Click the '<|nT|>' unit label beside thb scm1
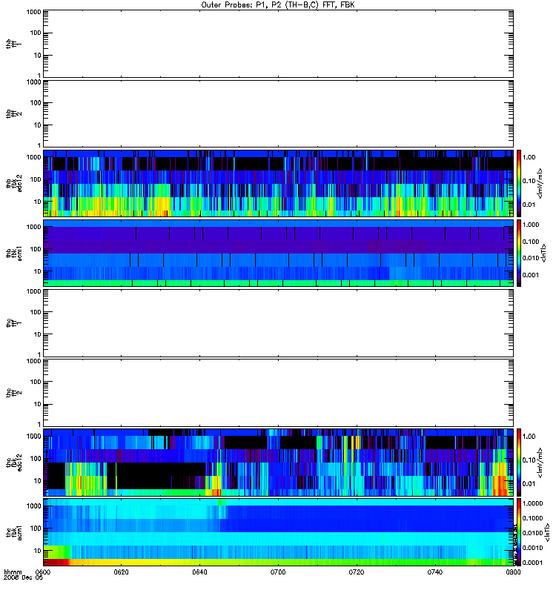Screen dimensions: 556x593 coord(544,253)
